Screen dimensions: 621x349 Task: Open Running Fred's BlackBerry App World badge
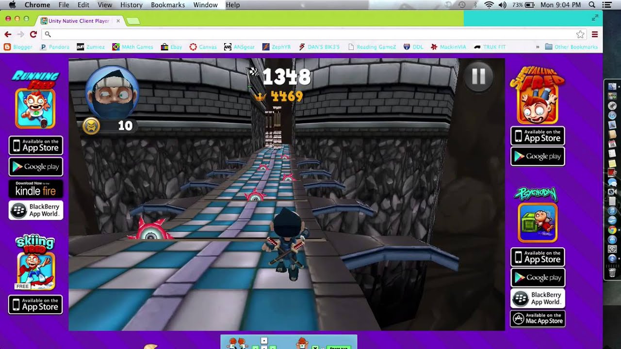(x=36, y=210)
